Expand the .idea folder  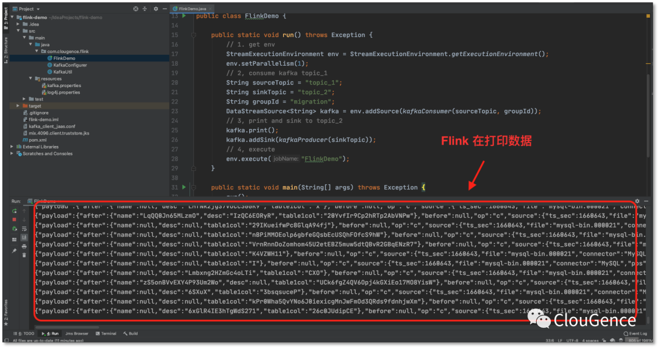point(18,24)
